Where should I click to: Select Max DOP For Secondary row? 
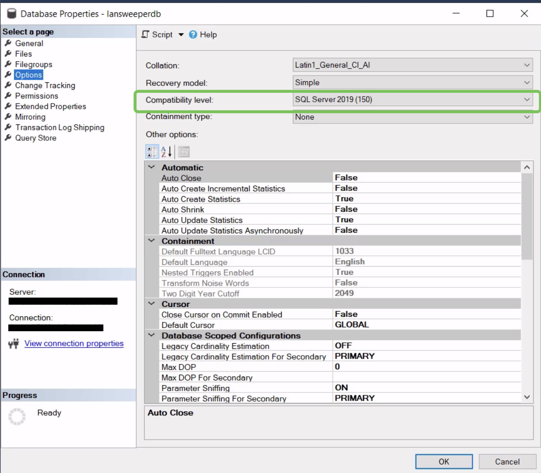click(340, 377)
